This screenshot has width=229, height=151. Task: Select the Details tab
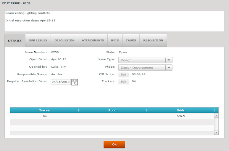click(x=15, y=41)
